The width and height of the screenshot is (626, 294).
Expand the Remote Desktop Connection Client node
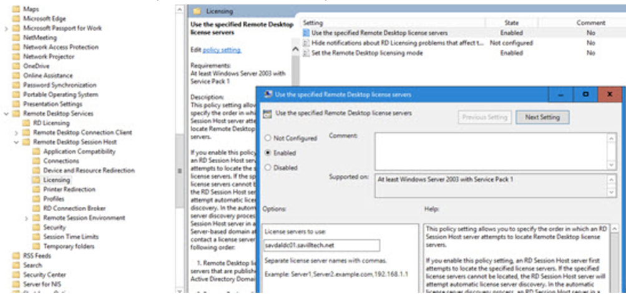click(x=16, y=133)
